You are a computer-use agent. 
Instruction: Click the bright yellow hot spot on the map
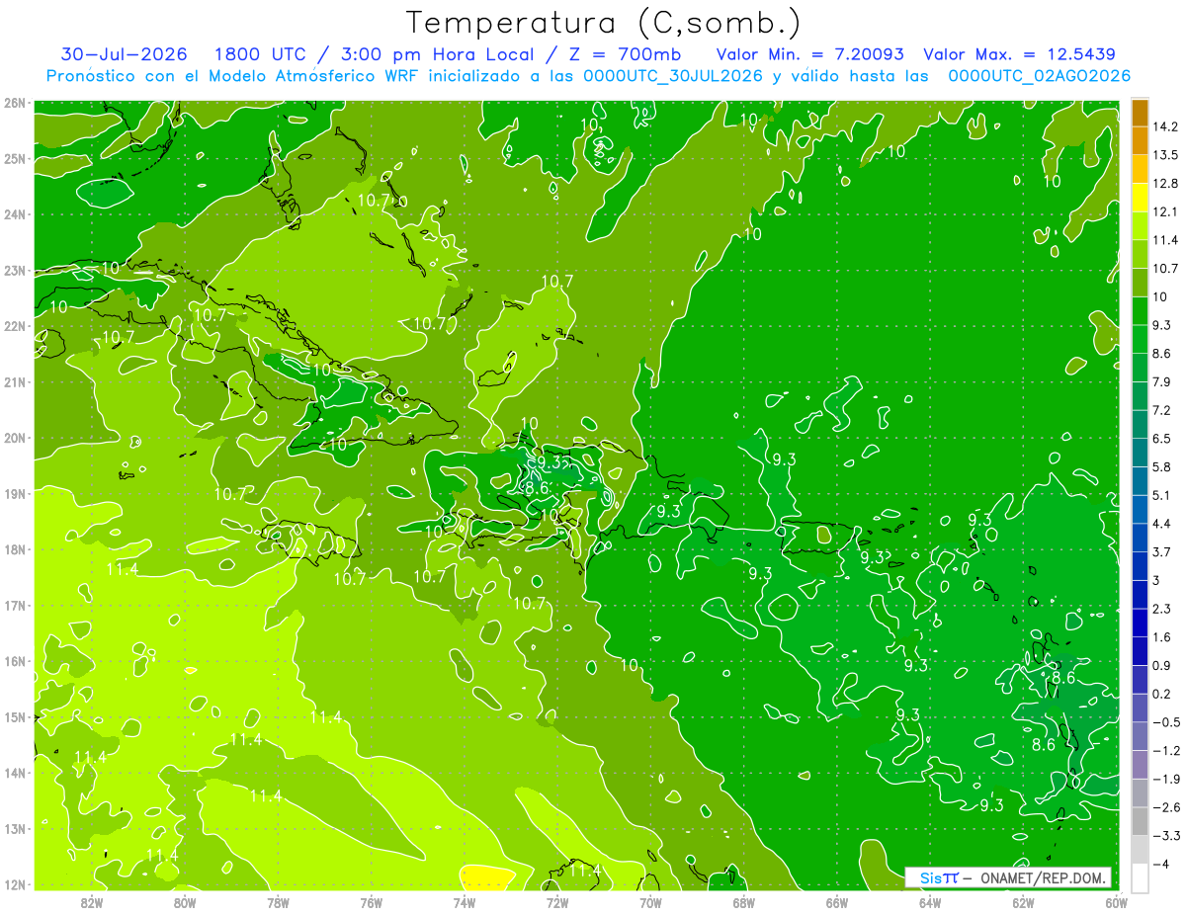(487, 877)
